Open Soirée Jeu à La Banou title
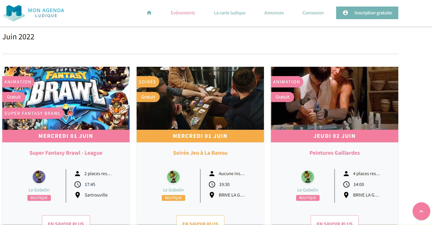The image size is (432, 225). [200, 153]
